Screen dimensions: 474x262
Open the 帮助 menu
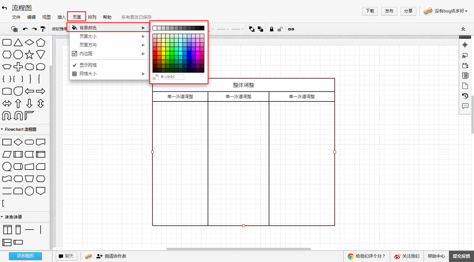(107, 17)
